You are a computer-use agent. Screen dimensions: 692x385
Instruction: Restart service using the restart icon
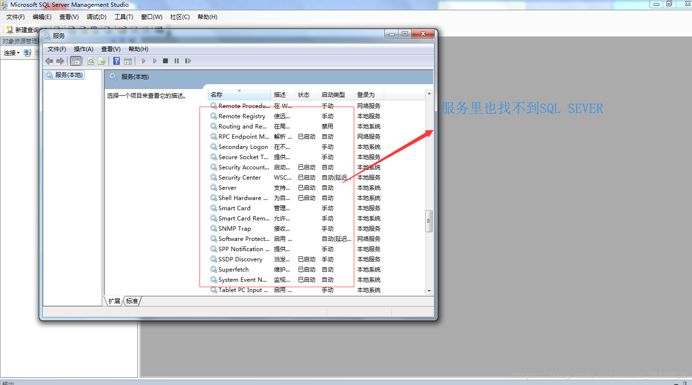(x=188, y=61)
